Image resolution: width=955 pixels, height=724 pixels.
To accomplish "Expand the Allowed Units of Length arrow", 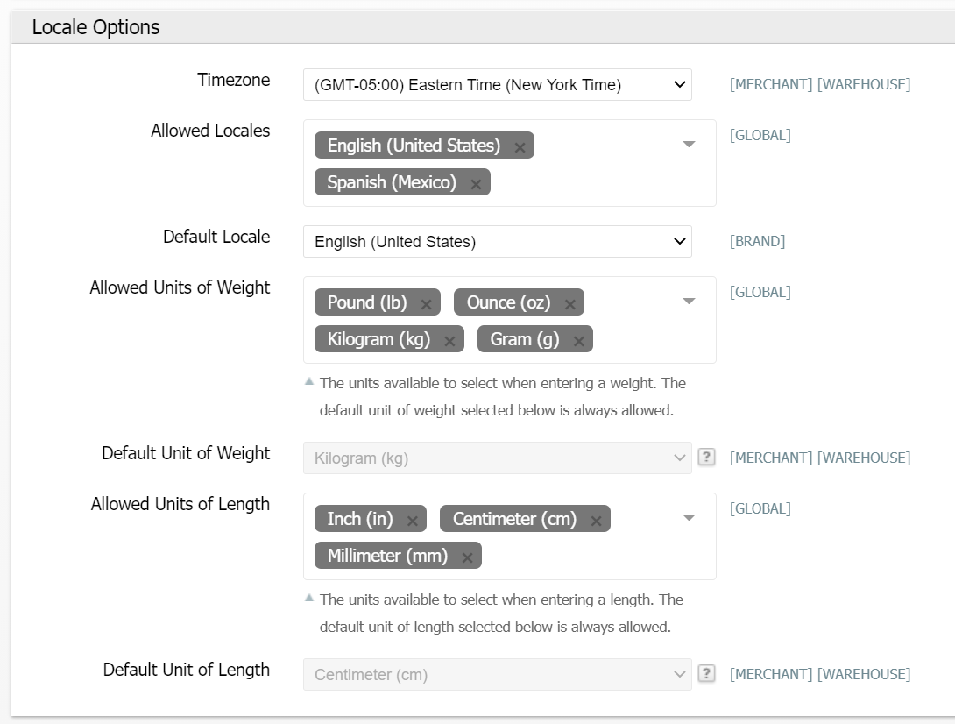I will (x=689, y=518).
